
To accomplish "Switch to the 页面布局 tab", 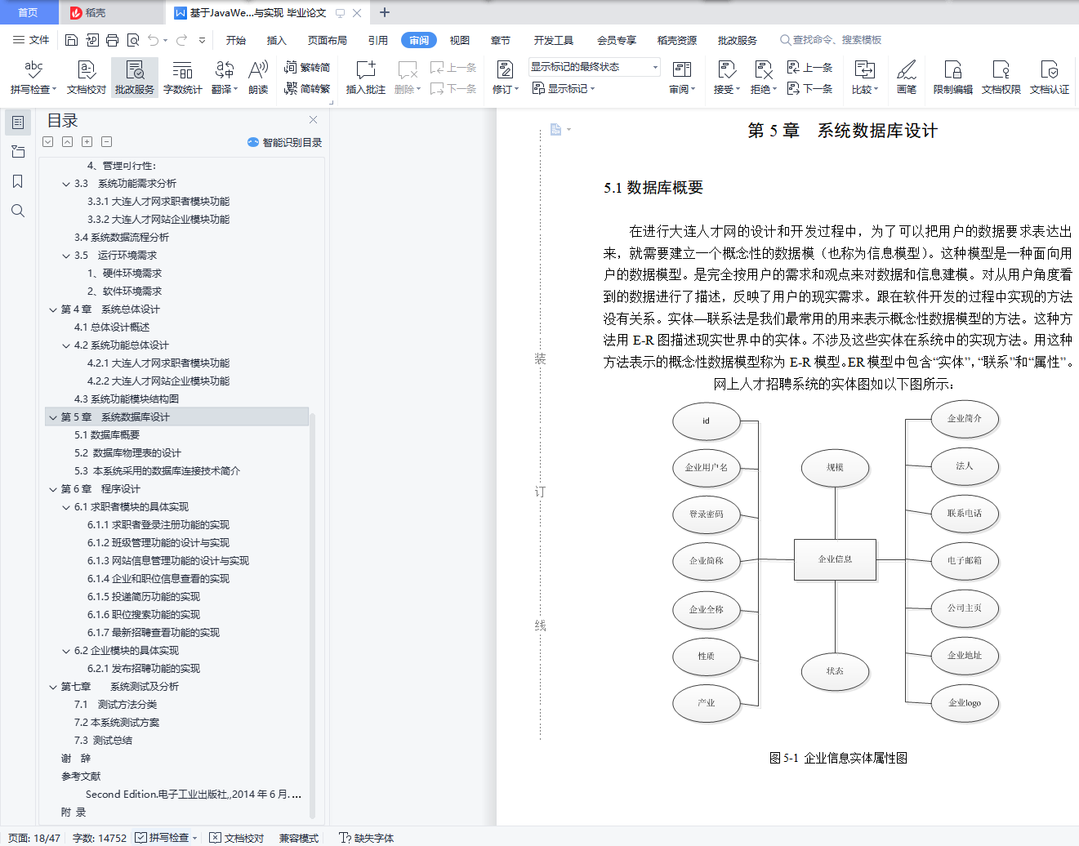I will (x=328, y=40).
